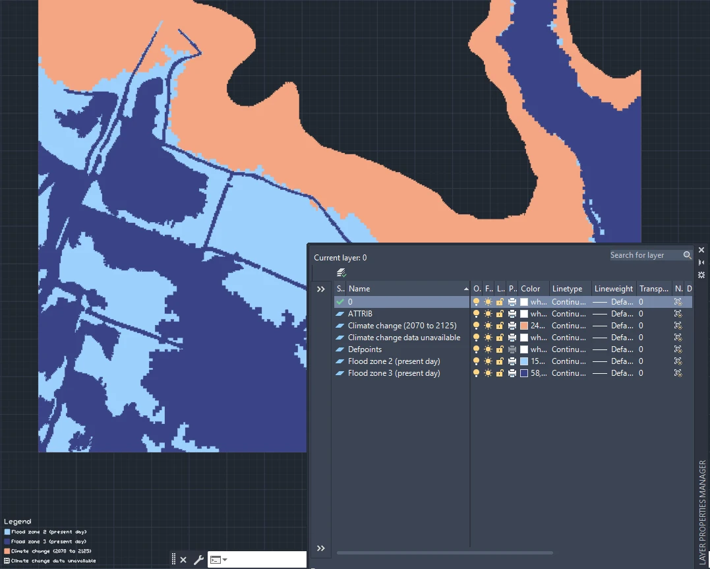Turn off ATTRIB layer lightbulb
The image size is (710, 569).
(476, 313)
